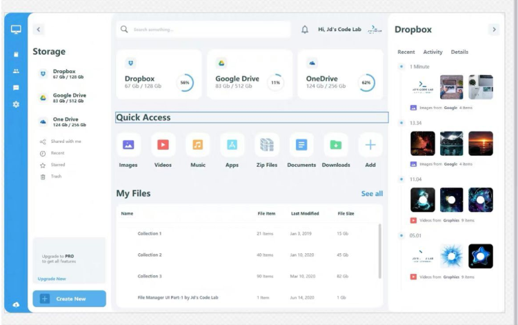518x325 pixels.
Task: Open the Google Drive storage card
Action: [250, 75]
